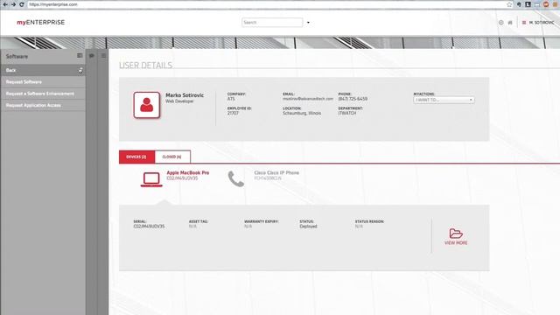Image resolution: width=560 pixels, height=315 pixels.
Task: Click the Evernote elephant extension icon
Action: click(x=519, y=4)
